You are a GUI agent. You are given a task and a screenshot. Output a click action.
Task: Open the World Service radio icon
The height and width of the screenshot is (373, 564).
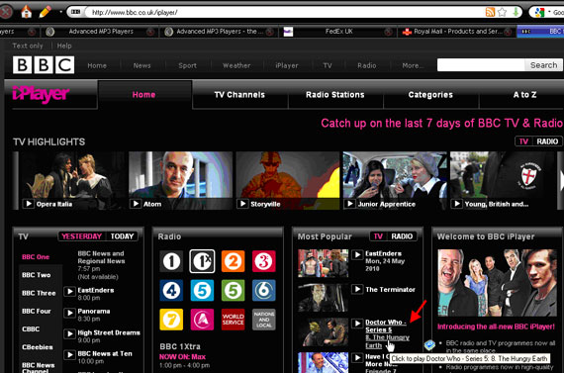234,319
